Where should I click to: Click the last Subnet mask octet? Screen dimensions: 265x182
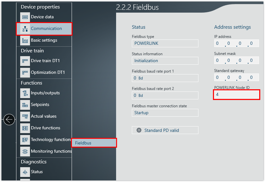251,61
